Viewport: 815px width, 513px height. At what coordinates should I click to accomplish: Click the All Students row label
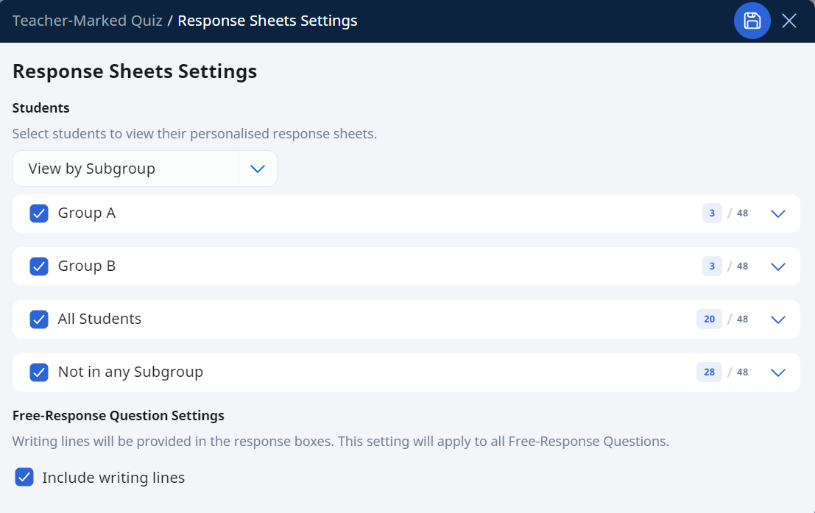(100, 319)
